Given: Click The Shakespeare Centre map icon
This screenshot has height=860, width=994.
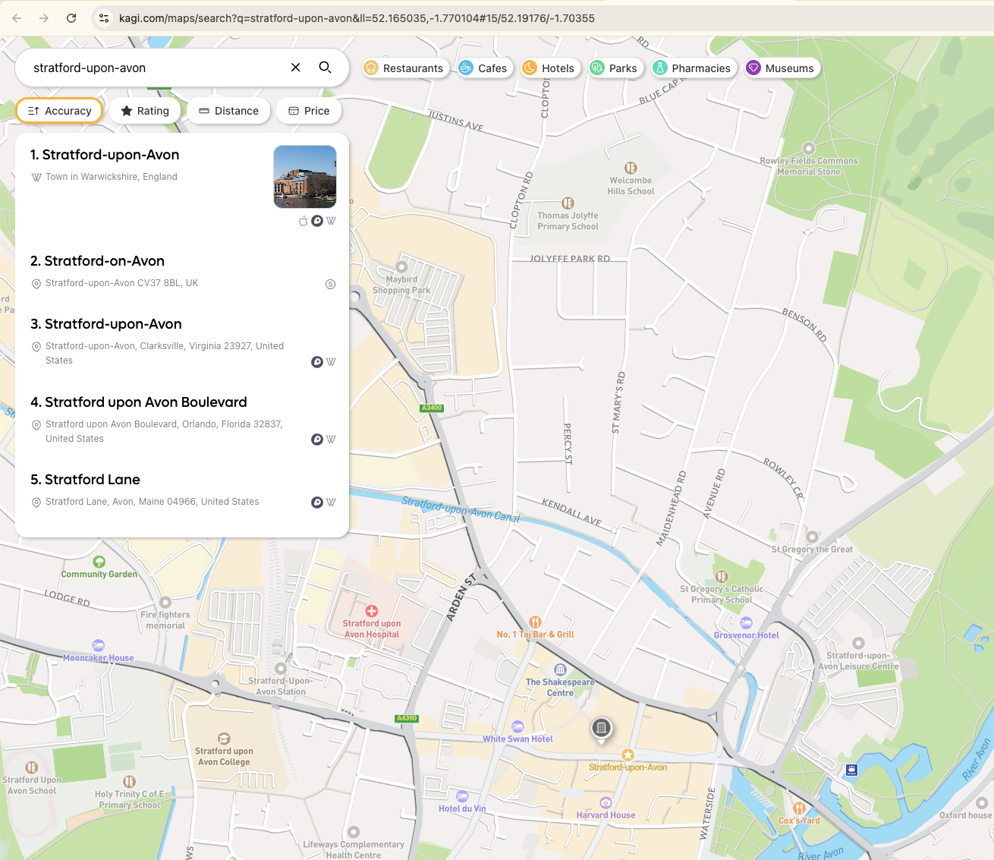Looking at the screenshot, I should [560, 669].
